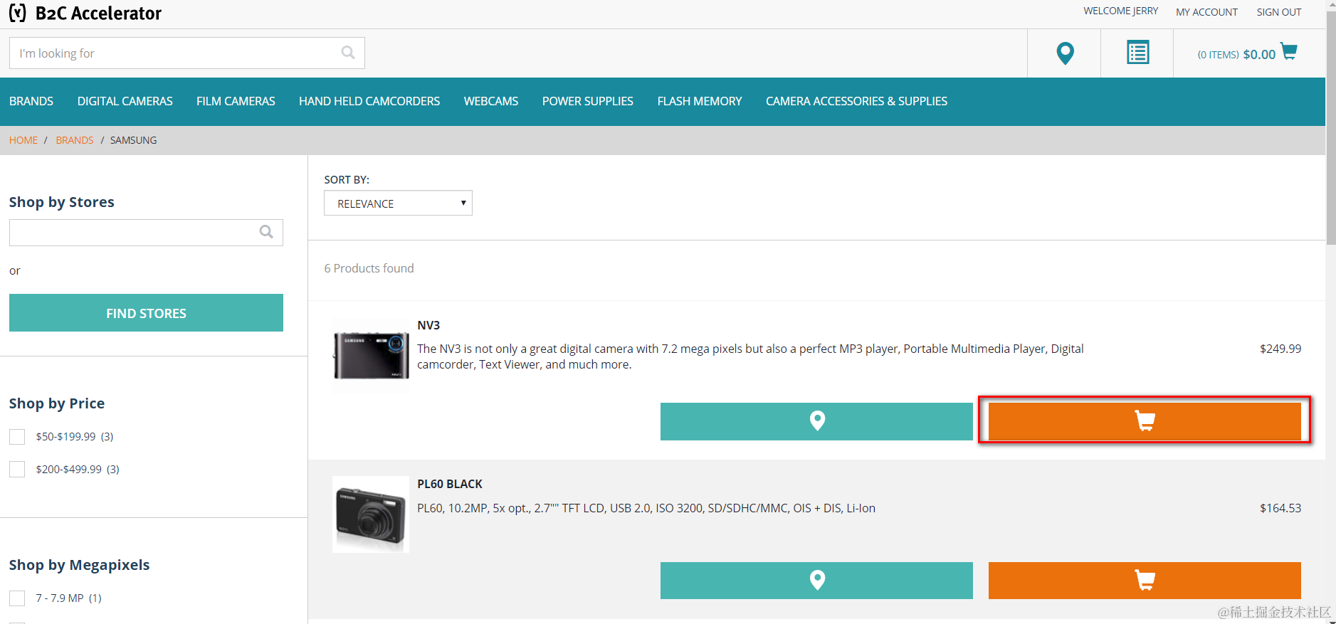Click Brands breadcrumb link
Screen dimensions: 1336x624
click(75, 140)
